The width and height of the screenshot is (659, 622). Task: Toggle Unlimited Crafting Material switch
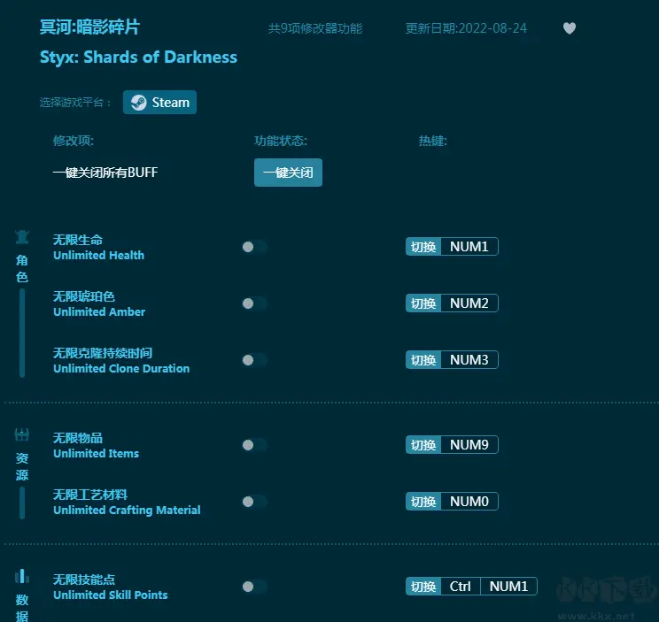pyautogui.click(x=254, y=502)
